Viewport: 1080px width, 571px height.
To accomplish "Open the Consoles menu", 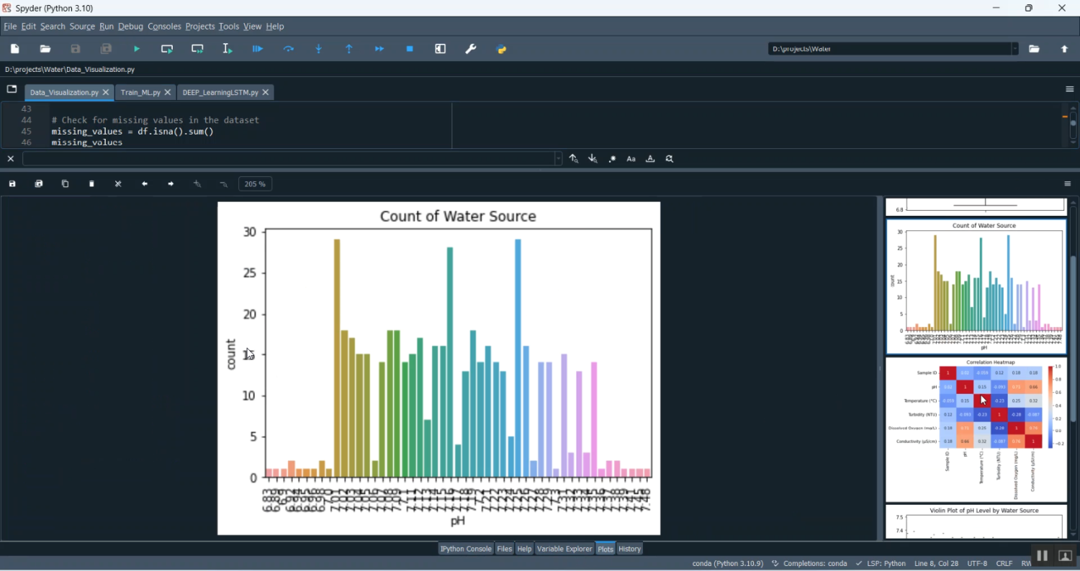I will pyautogui.click(x=164, y=27).
